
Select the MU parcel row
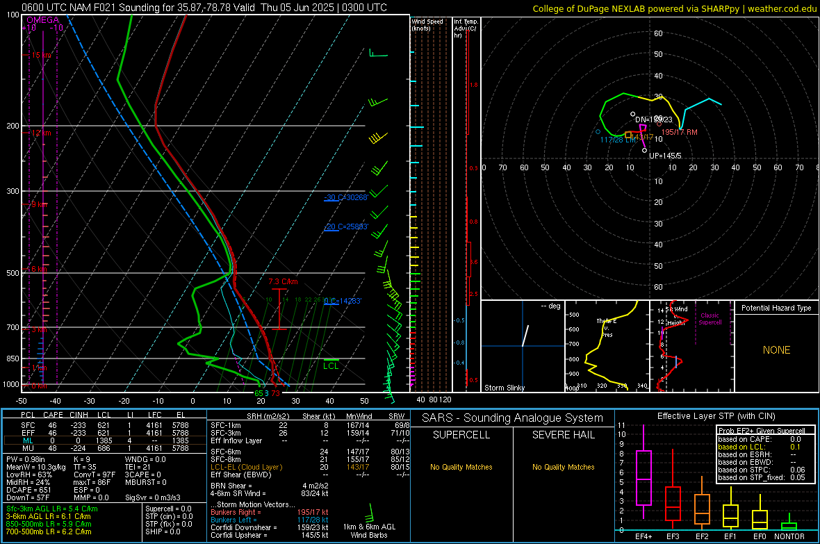pyautogui.click(x=104, y=447)
